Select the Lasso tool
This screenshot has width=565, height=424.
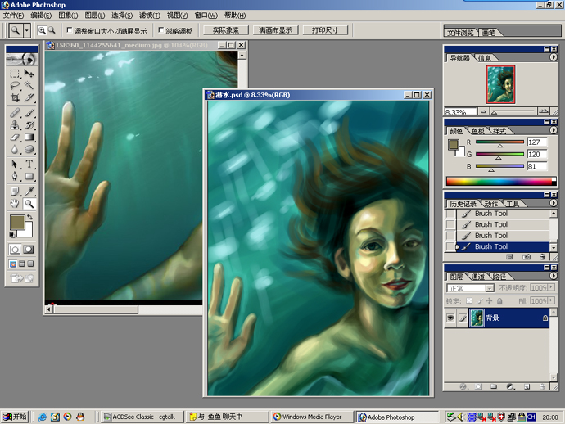[x=15, y=85]
